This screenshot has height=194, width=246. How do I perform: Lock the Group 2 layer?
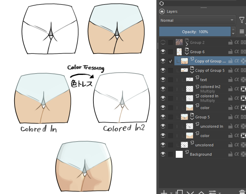click(x=230, y=42)
